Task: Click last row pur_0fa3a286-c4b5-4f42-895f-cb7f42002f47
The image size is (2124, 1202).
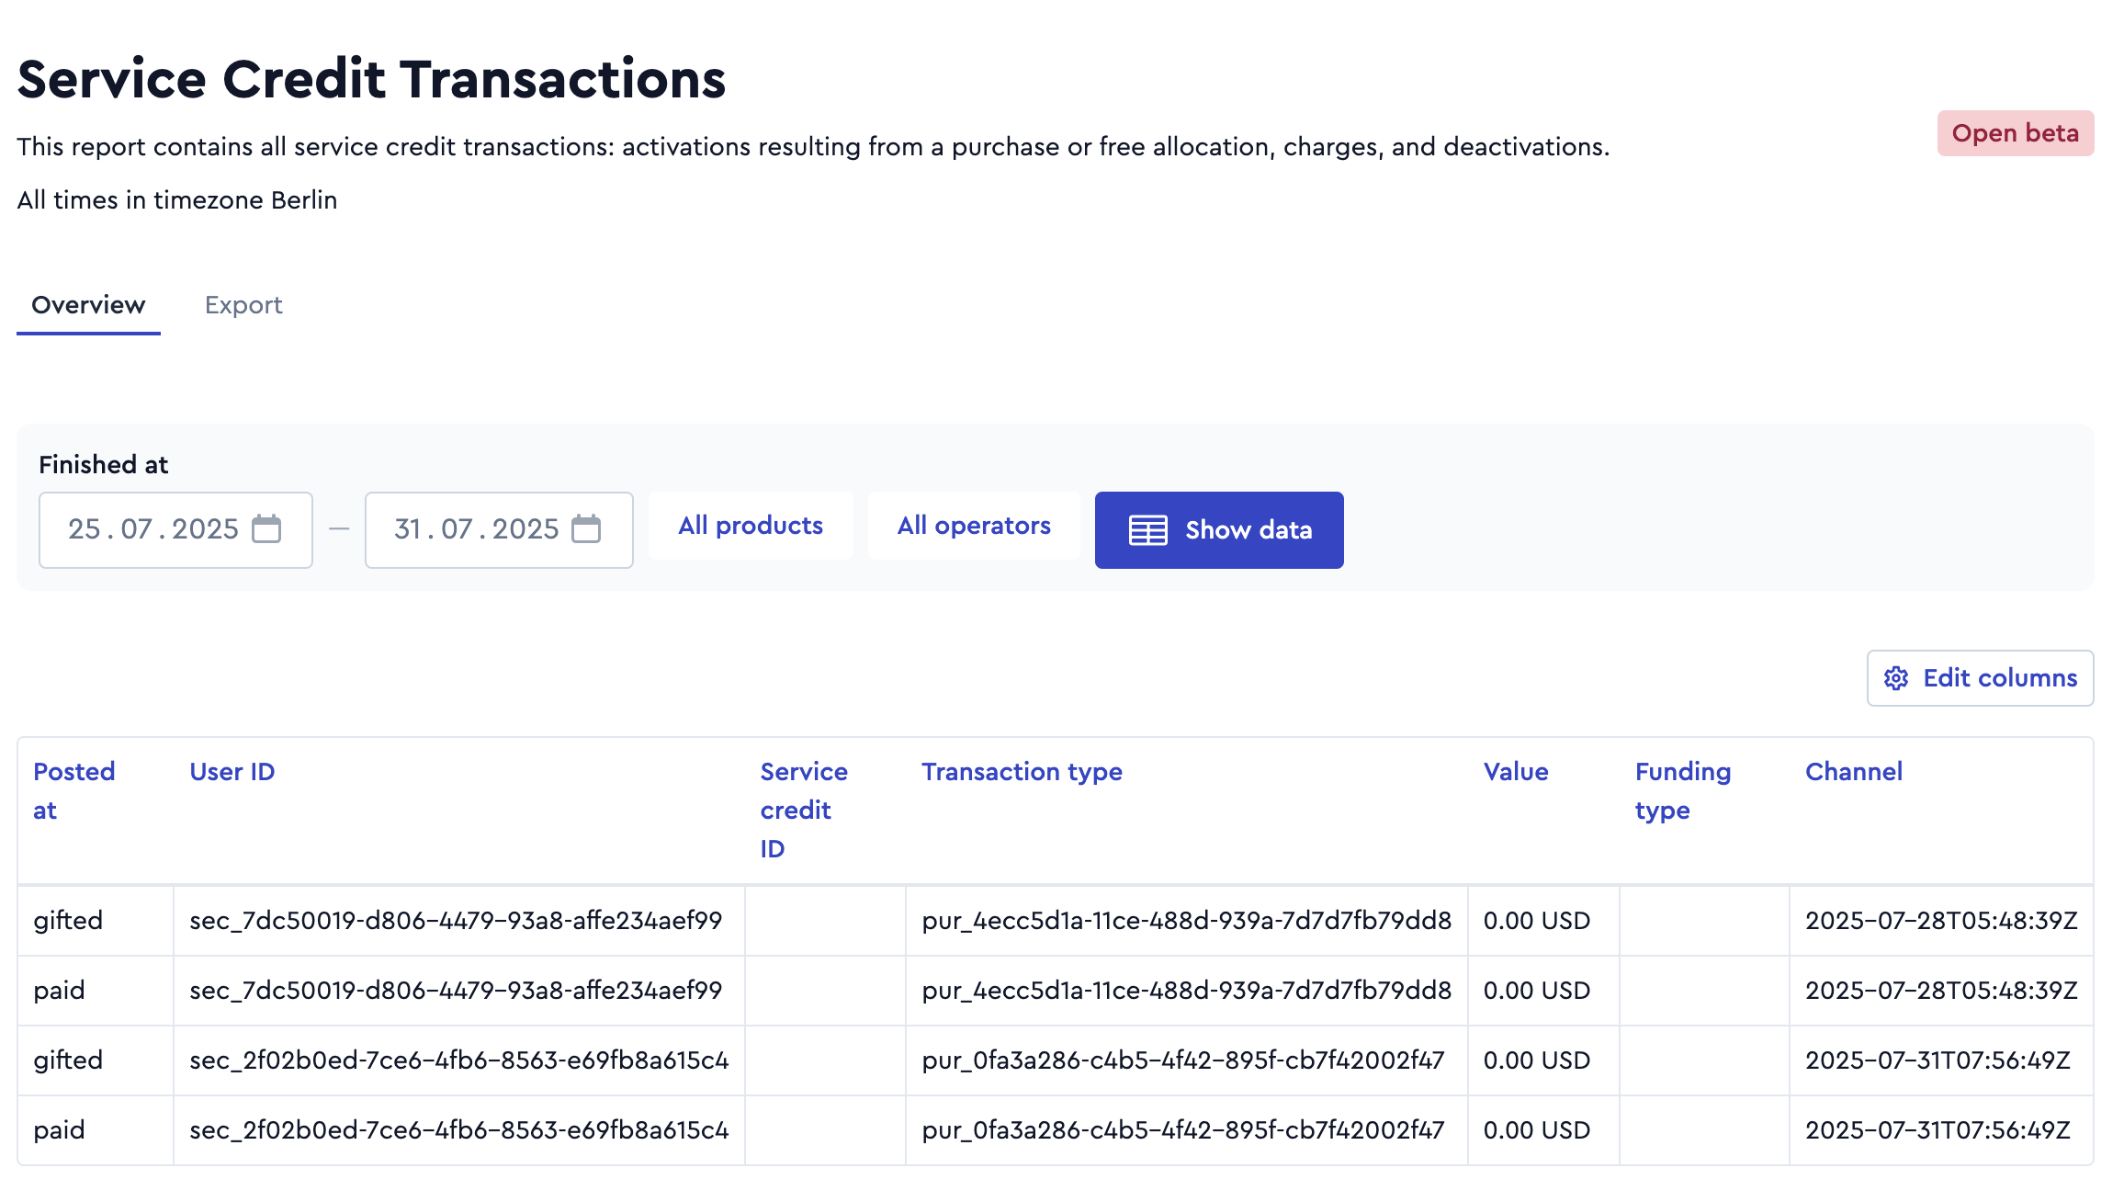Action: (1183, 1130)
